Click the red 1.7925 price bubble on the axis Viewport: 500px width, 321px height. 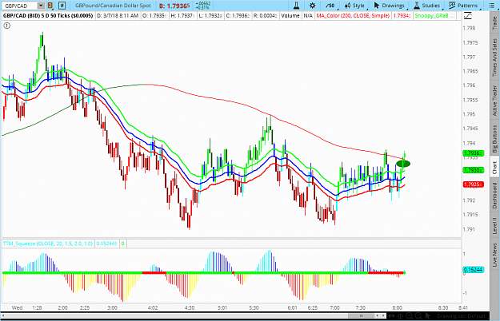tap(474, 184)
